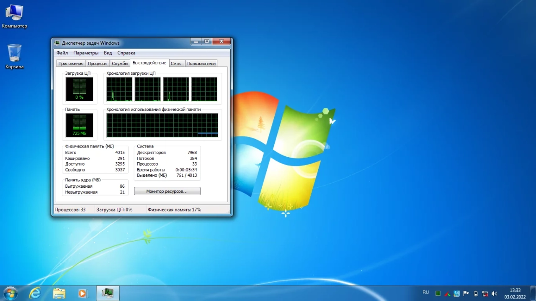The height and width of the screenshot is (301, 536).
Task: Open the Action Center flag icon
Action: 466,293
